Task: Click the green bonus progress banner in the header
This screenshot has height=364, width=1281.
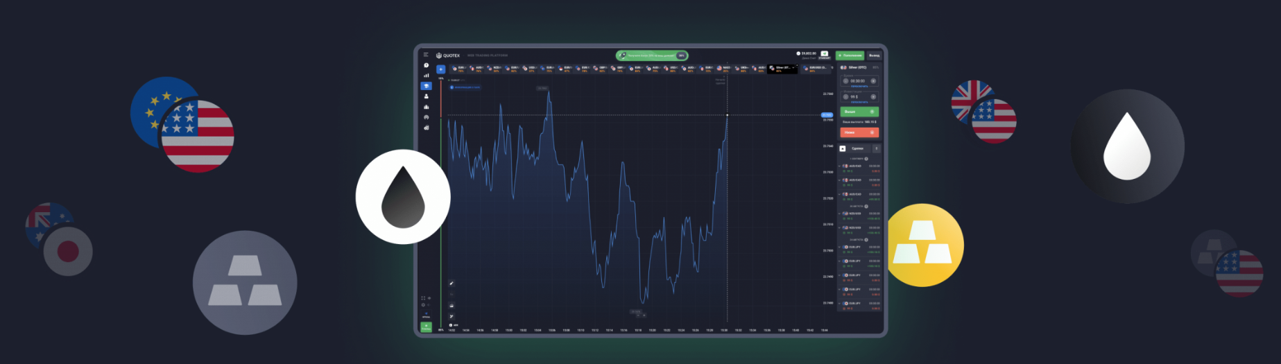Action: [651, 55]
